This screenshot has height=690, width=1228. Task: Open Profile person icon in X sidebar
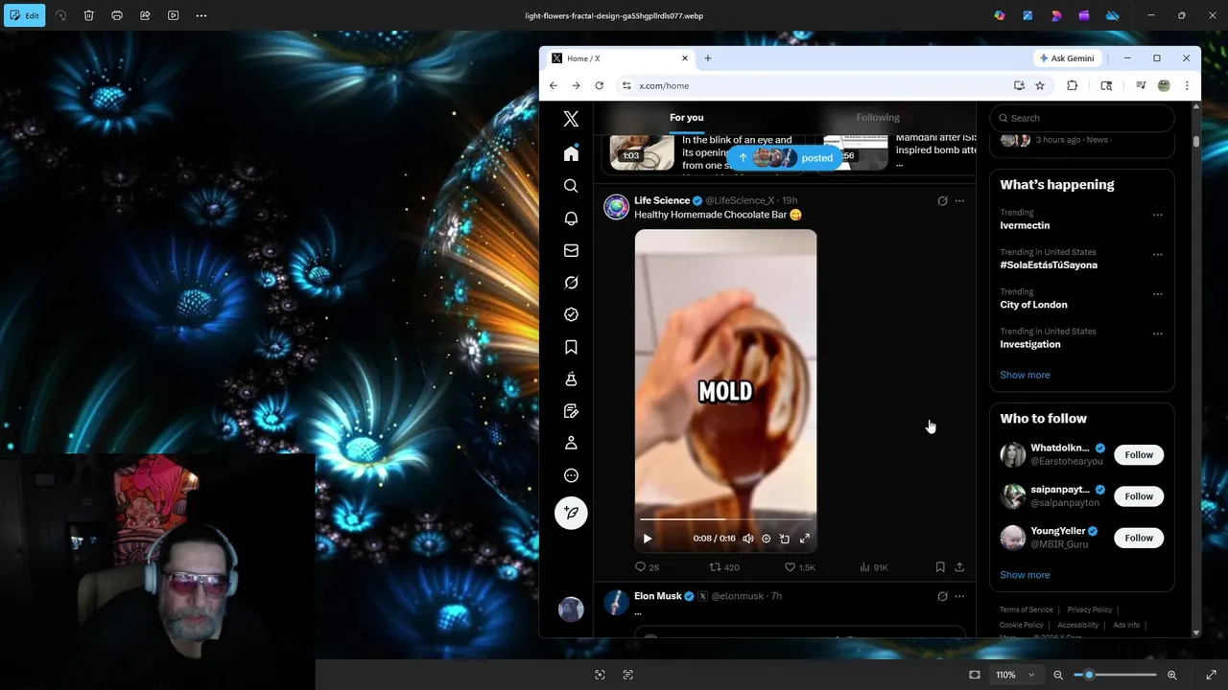click(x=571, y=443)
